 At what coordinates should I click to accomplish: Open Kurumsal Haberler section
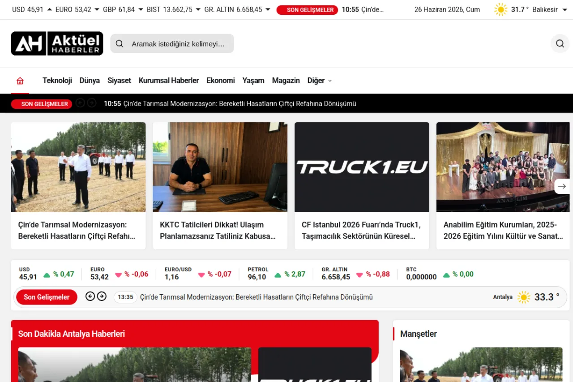click(169, 81)
